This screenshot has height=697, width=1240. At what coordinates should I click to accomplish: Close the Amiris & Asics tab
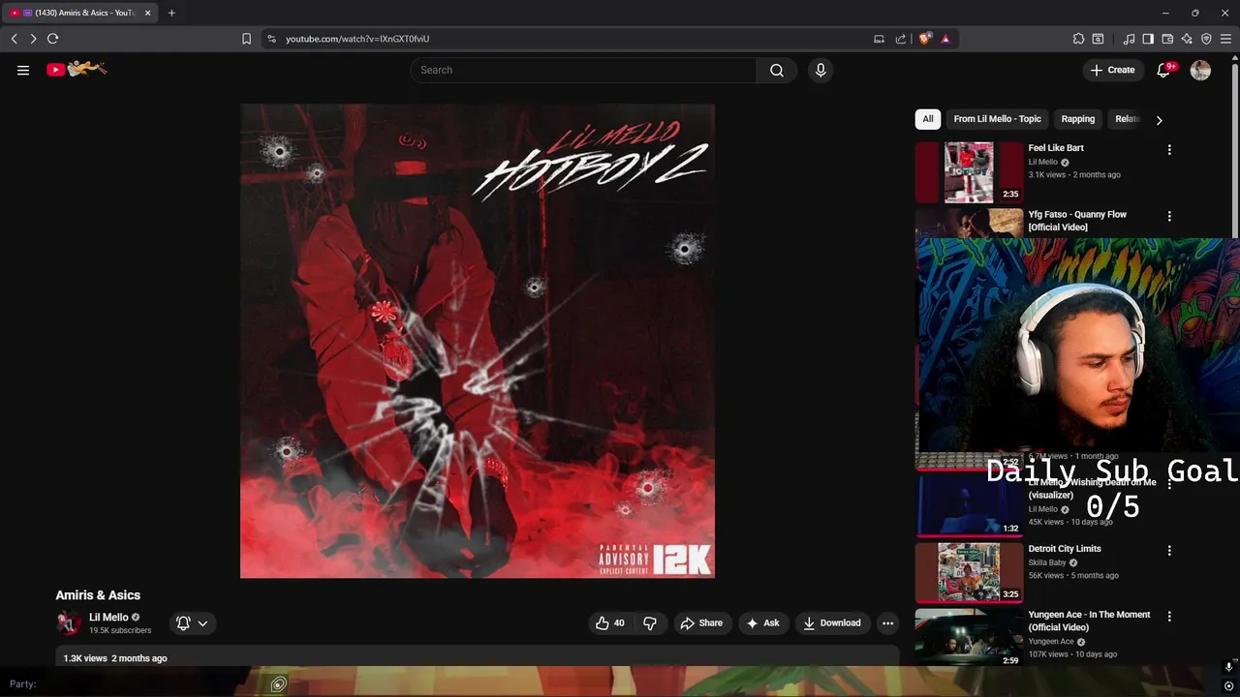point(148,13)
